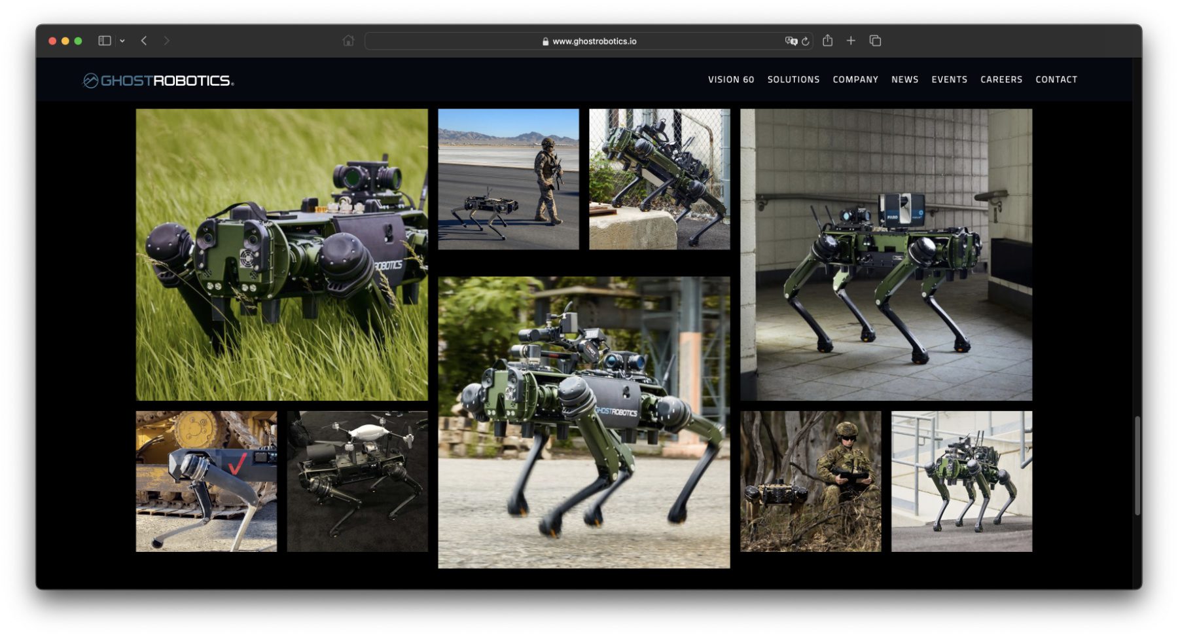The height and width of the screenshot is (637, 1178).
Task: Click the Ghost Robotics logo
Action: [158, 81]
